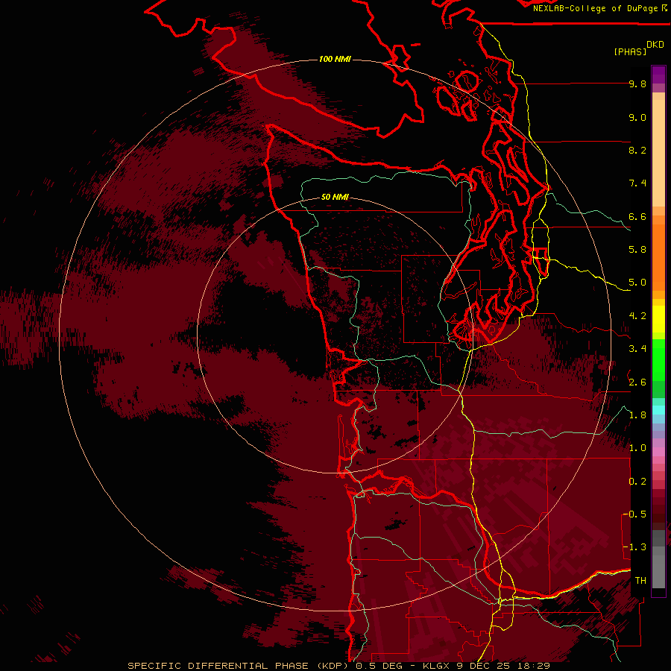Viewport: 671px width, 671px height.
Task: Click the gray bottom band of the color scale
Action: coord(658,567)
